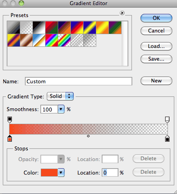Open the presets flyout menu arrow
The image size is (177, 194).
tap(122, 13)
